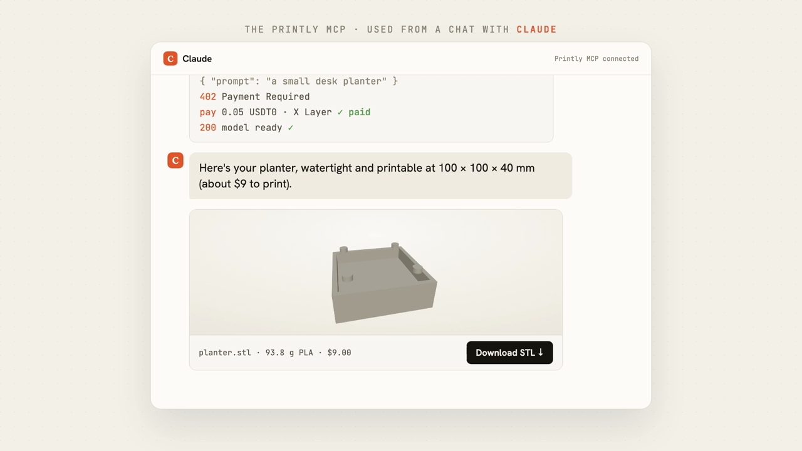Click the Printly MCP connected status

coord(596,59)
